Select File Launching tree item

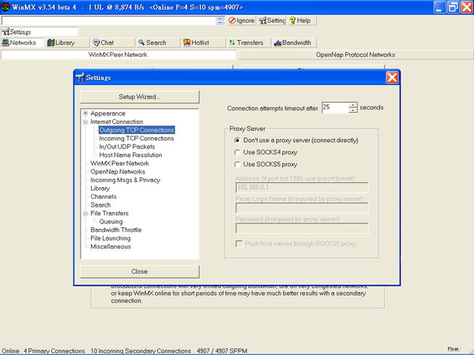coord(111,238)
